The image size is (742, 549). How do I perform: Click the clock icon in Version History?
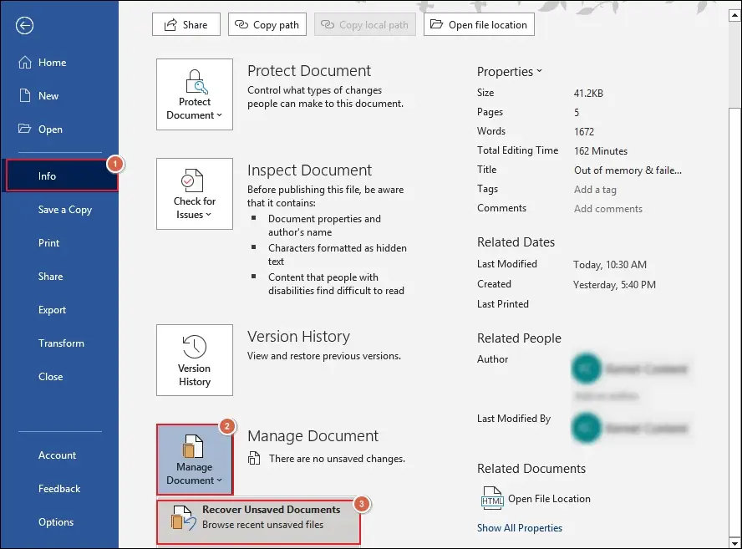point(195,347)
